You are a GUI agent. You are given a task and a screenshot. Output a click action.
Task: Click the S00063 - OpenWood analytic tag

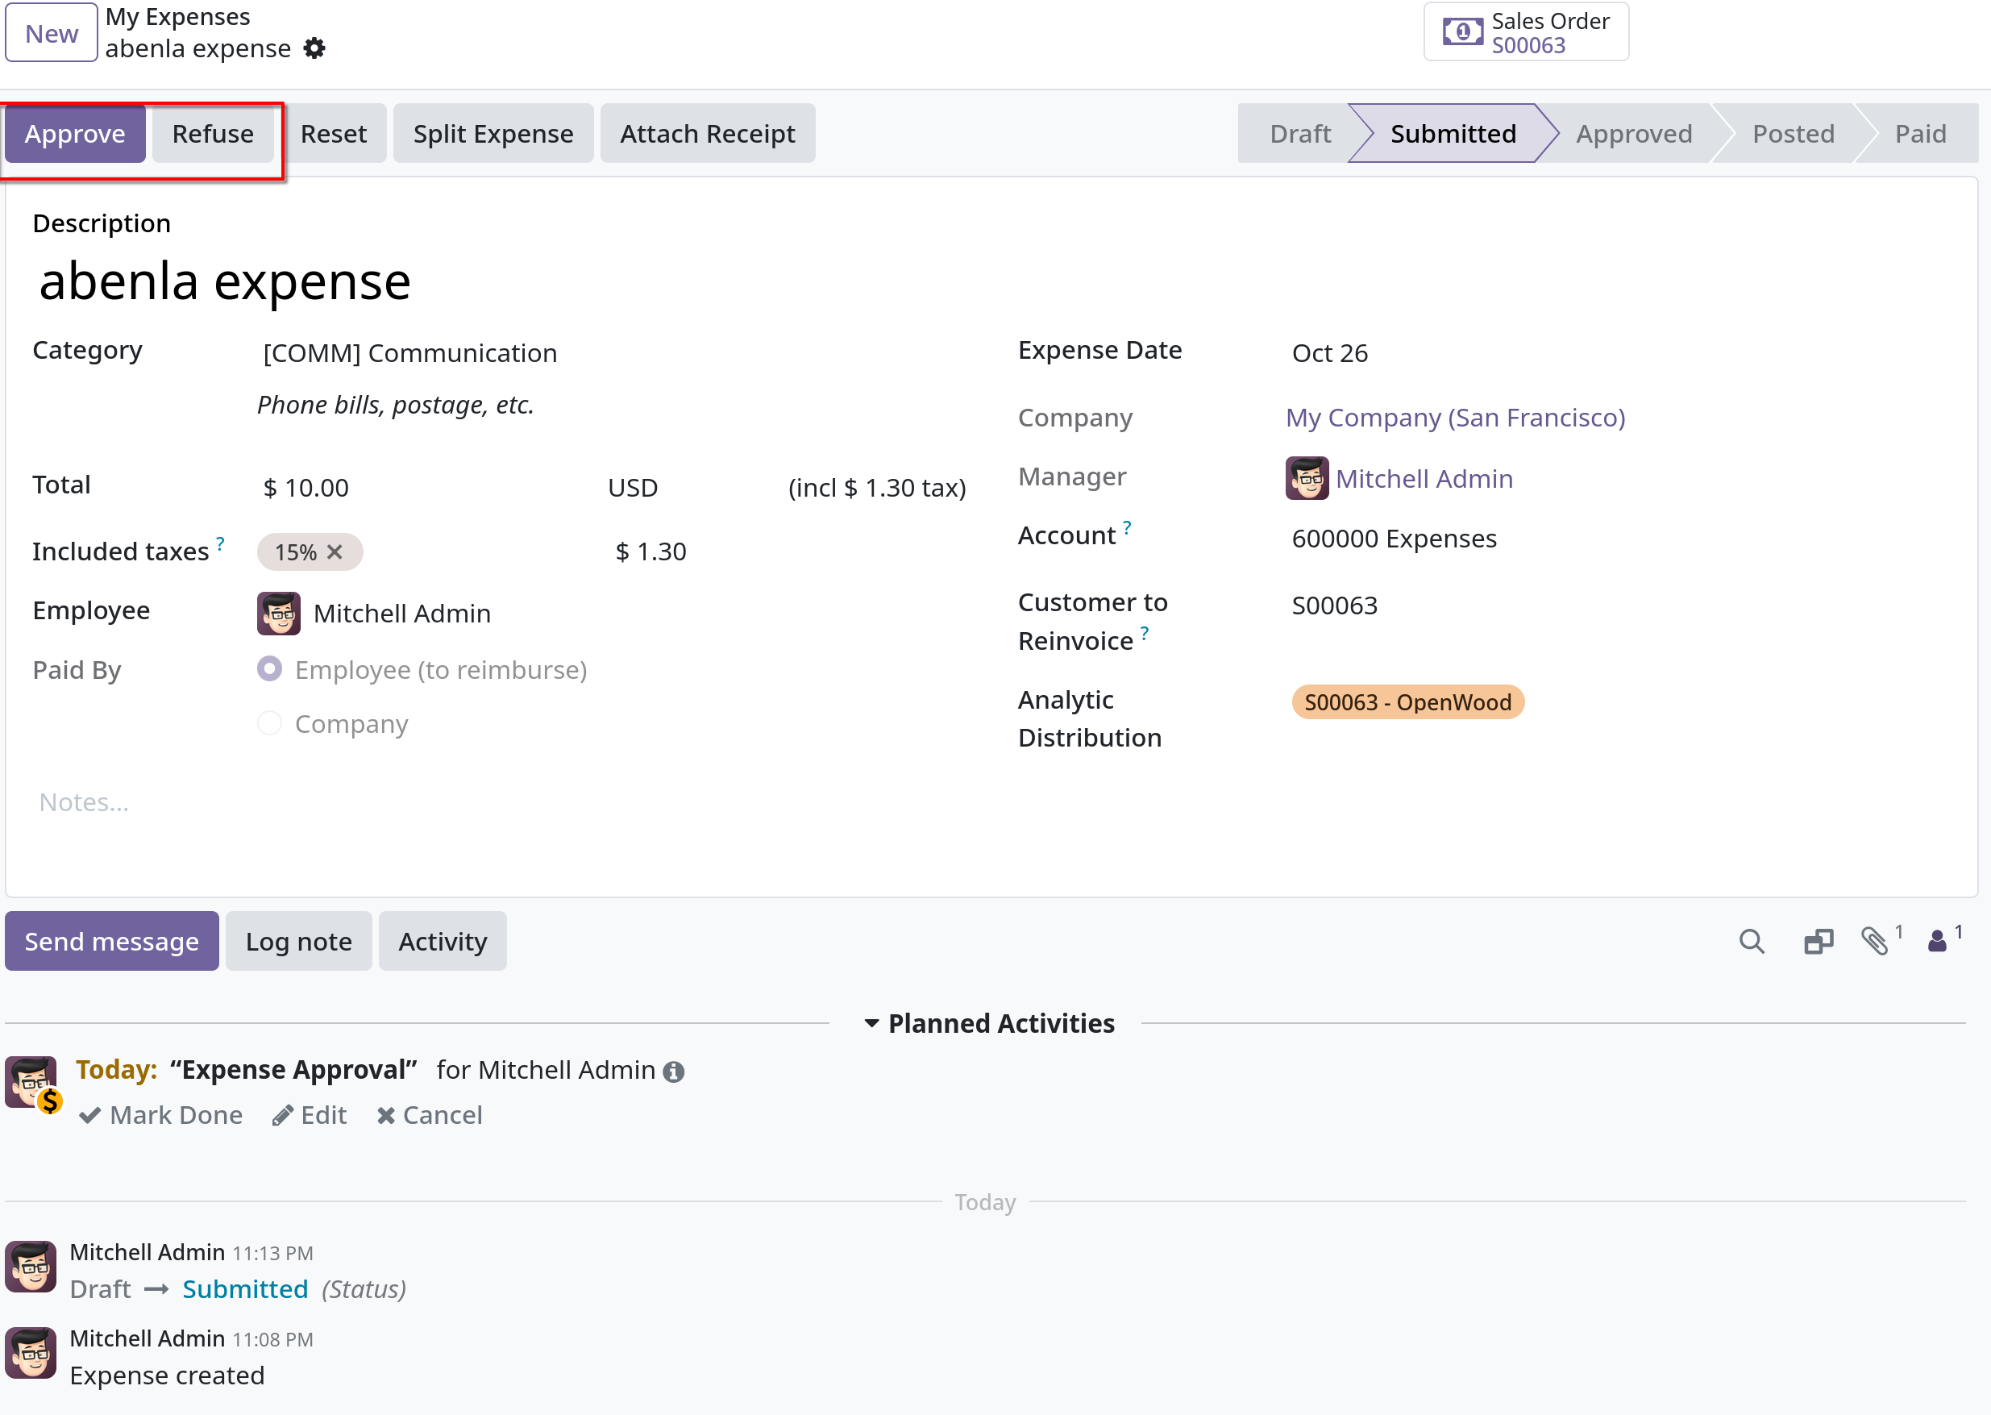click(x=1407, y=702)
